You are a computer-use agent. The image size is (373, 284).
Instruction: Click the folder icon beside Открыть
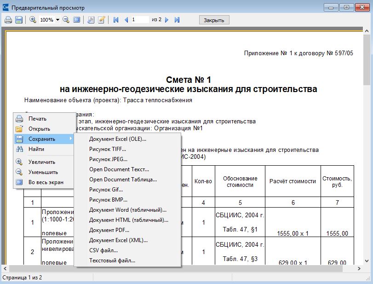click(x=19, y=129)
